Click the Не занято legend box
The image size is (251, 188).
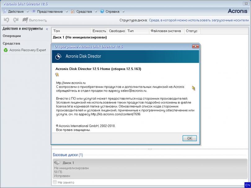point(55,182)
